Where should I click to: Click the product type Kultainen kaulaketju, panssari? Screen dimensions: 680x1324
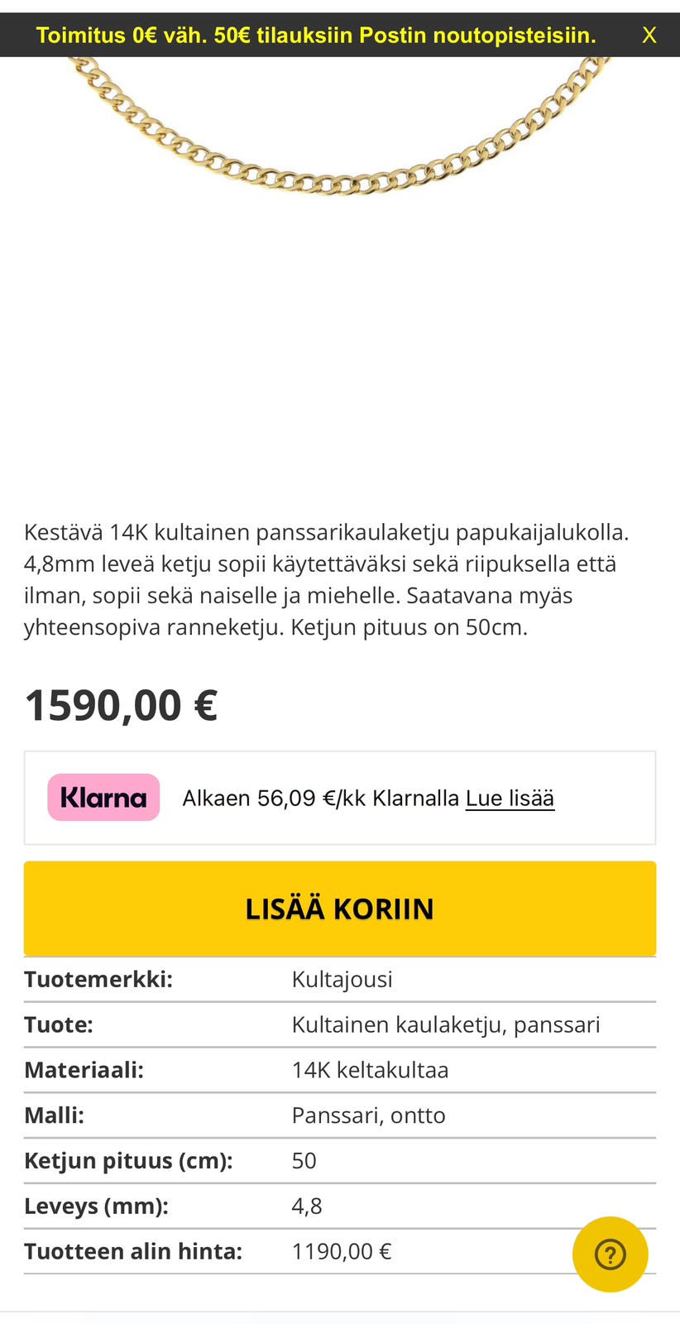click(x=446, y=1024)
